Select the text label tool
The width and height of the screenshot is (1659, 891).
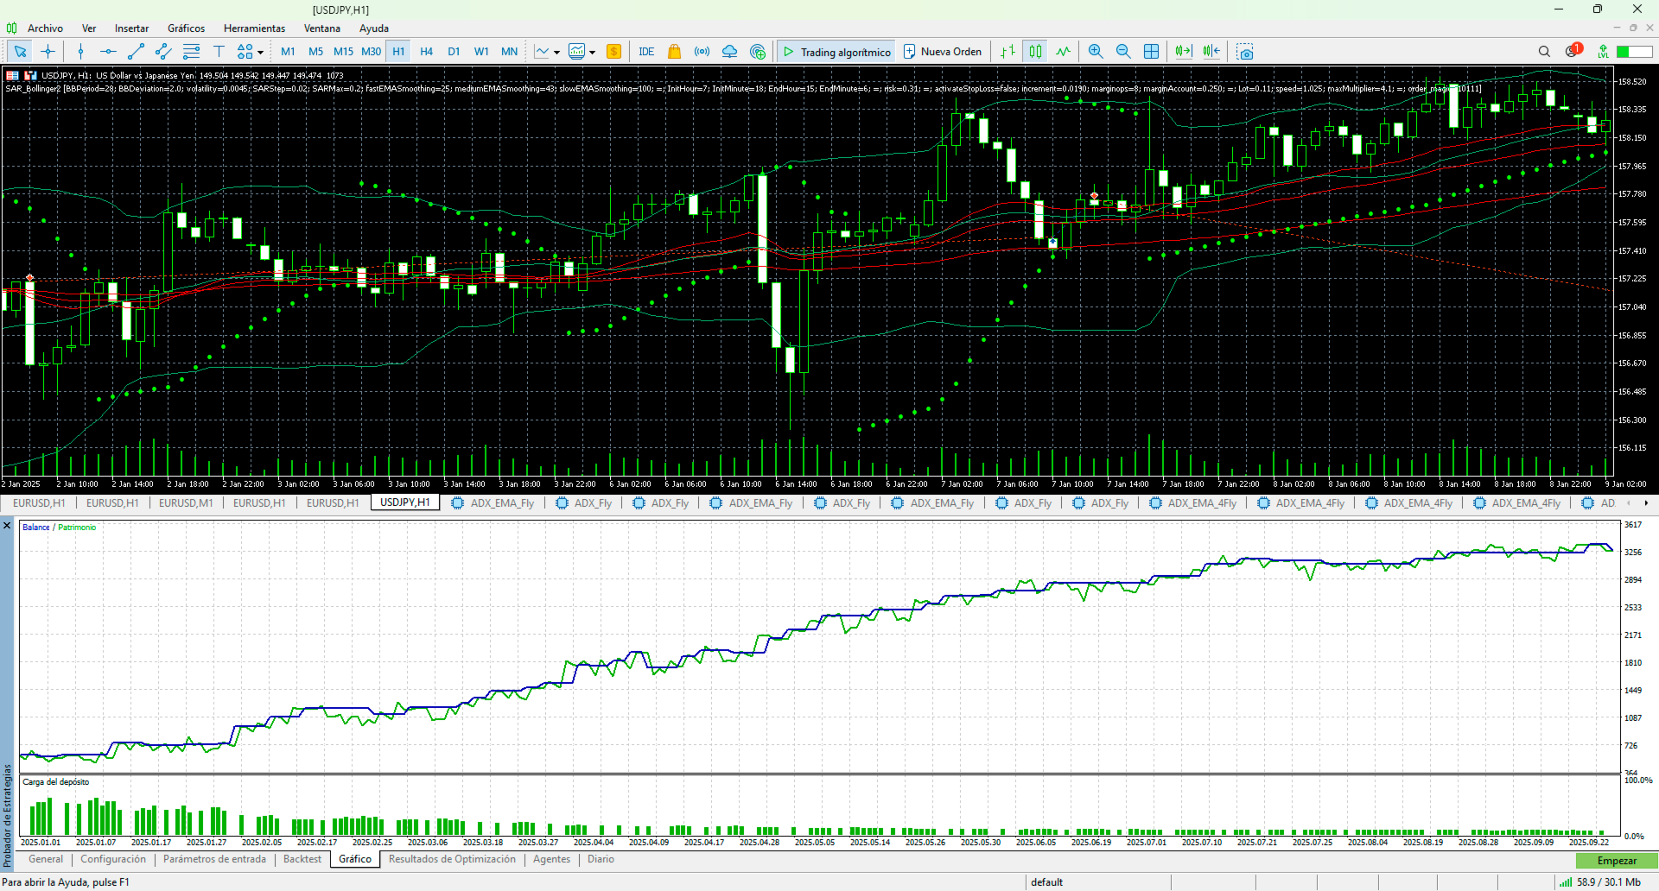pos(219,52)
